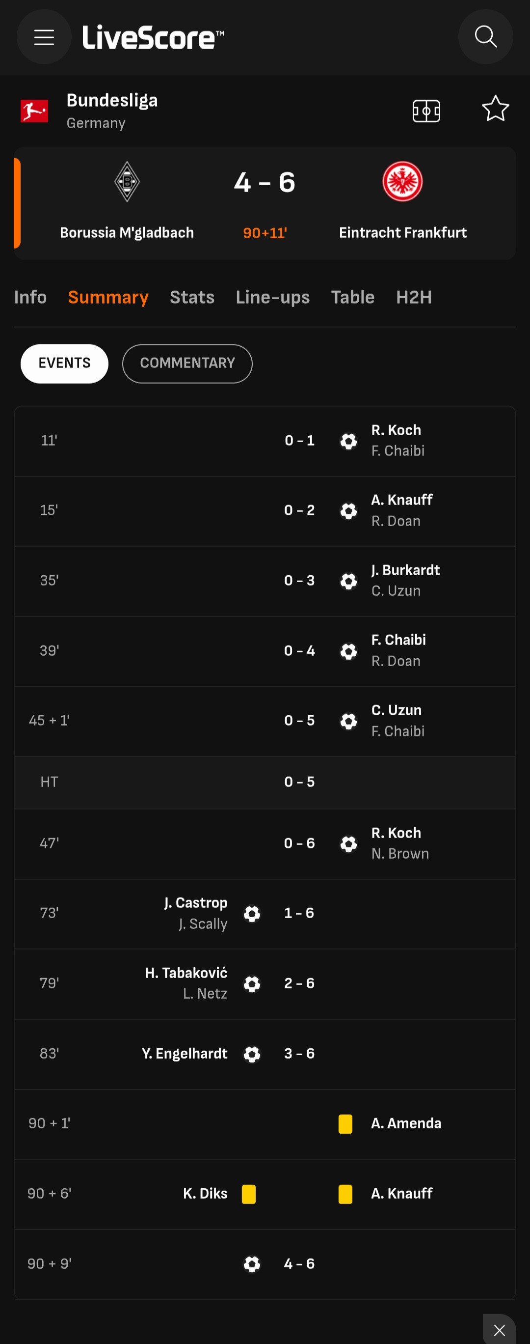Select H. Tabaković's 79' goal row

tap(265, 983)
